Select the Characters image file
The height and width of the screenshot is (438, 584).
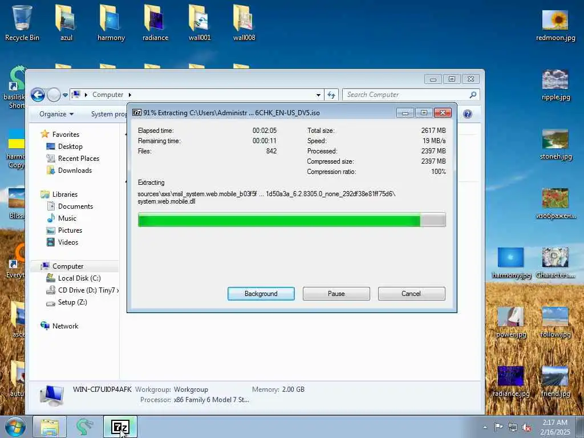tap(555, 263)
